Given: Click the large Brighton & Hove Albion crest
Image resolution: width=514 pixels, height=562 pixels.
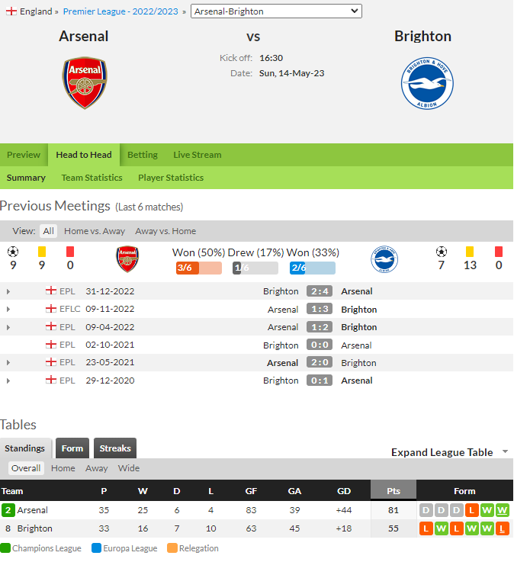Looking at the screenshot, I should pyautogui.click(x=427, y=83).
